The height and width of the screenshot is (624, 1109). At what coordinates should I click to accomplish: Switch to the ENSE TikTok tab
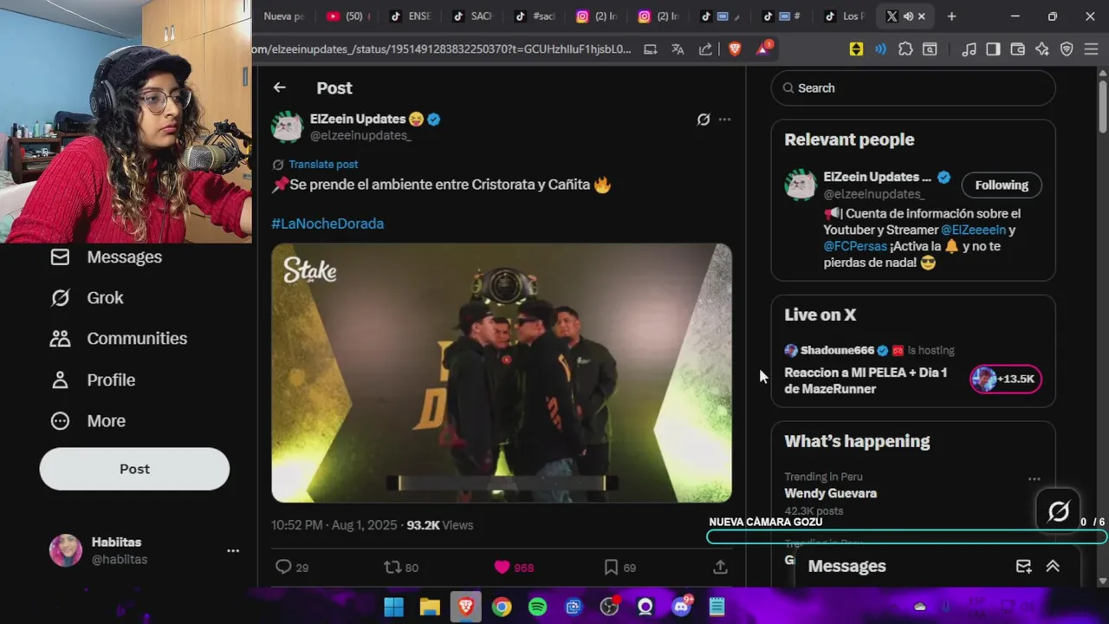coord(411,16)
